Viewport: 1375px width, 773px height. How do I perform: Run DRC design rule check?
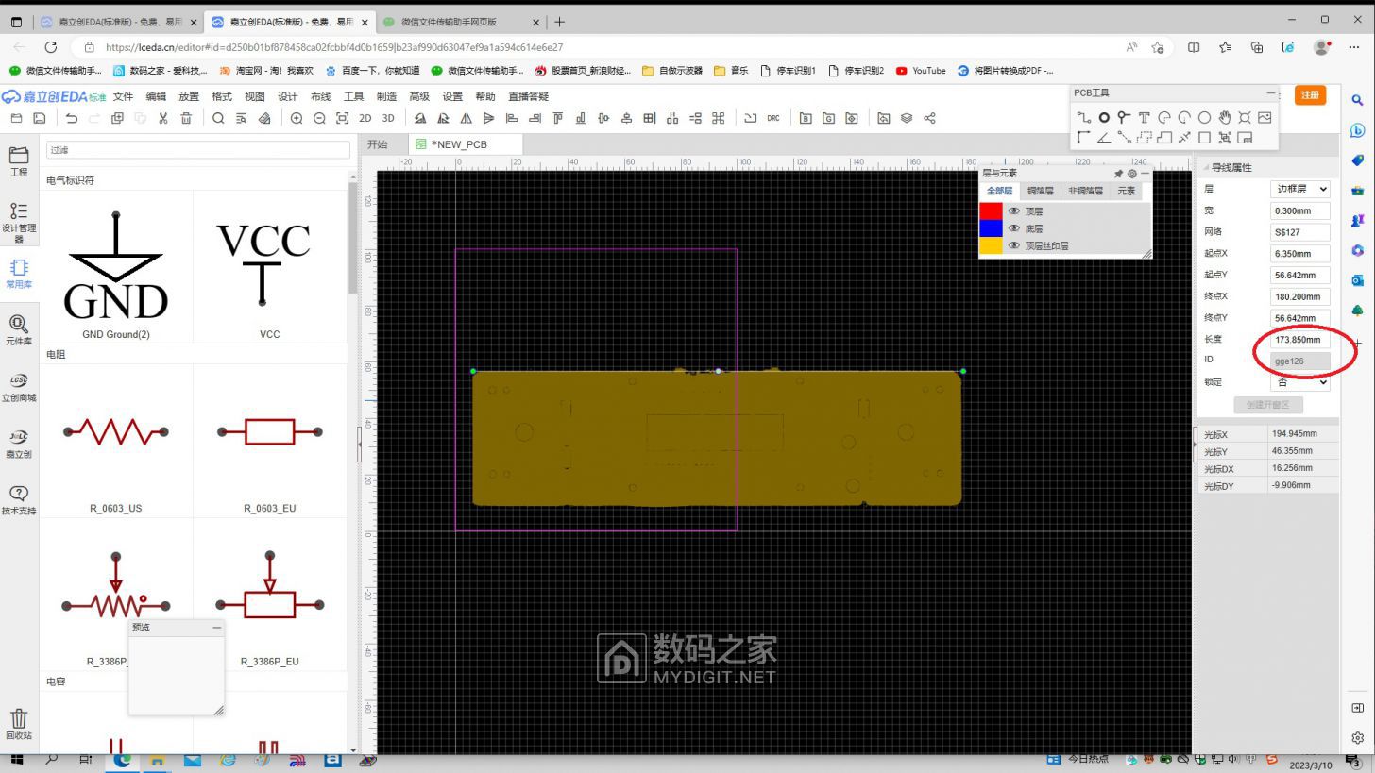click(773, 118)
